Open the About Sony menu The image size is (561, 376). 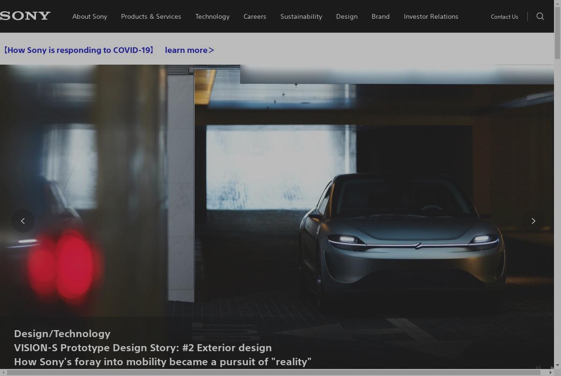pos(90,16)
